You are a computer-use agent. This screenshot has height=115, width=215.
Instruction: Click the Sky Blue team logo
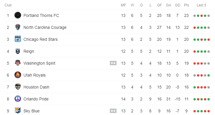pos(18,111)
